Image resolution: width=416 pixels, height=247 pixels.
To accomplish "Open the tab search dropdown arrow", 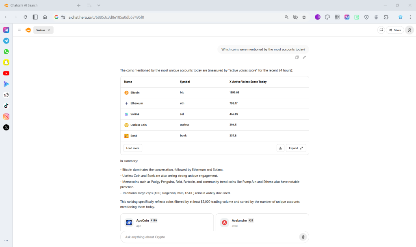I will pyautogui.click(x=99, y=5).
